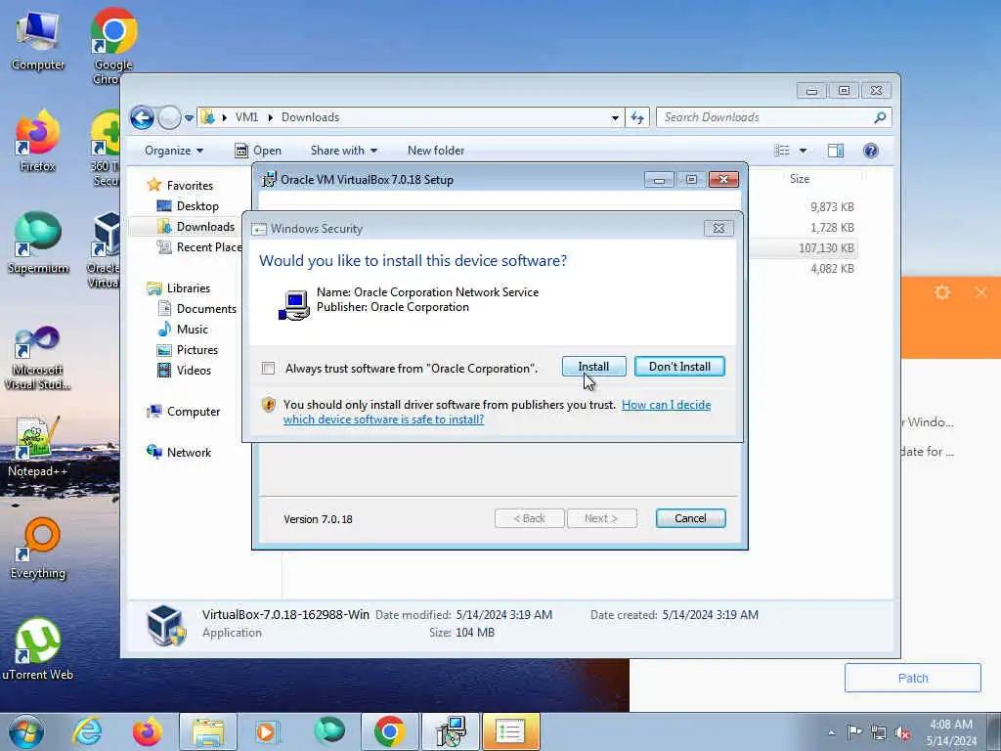Viewport: 1001px width, 751px height.
Task: Select Recent Places in navigation pane
Action: [x=199, y=247]
